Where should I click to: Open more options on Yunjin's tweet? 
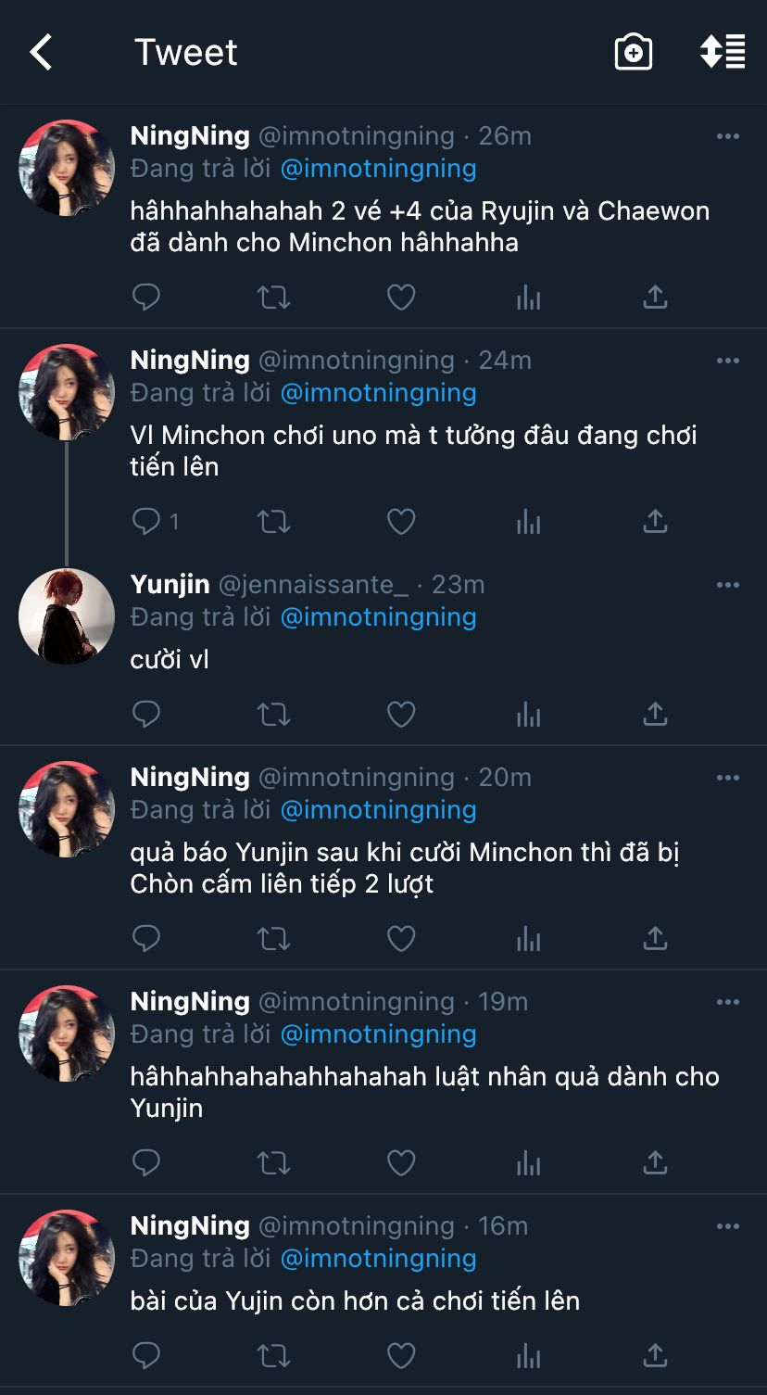728,585
